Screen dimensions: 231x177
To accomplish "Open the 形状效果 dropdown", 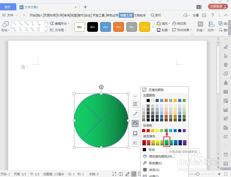I will click(182, 30).
